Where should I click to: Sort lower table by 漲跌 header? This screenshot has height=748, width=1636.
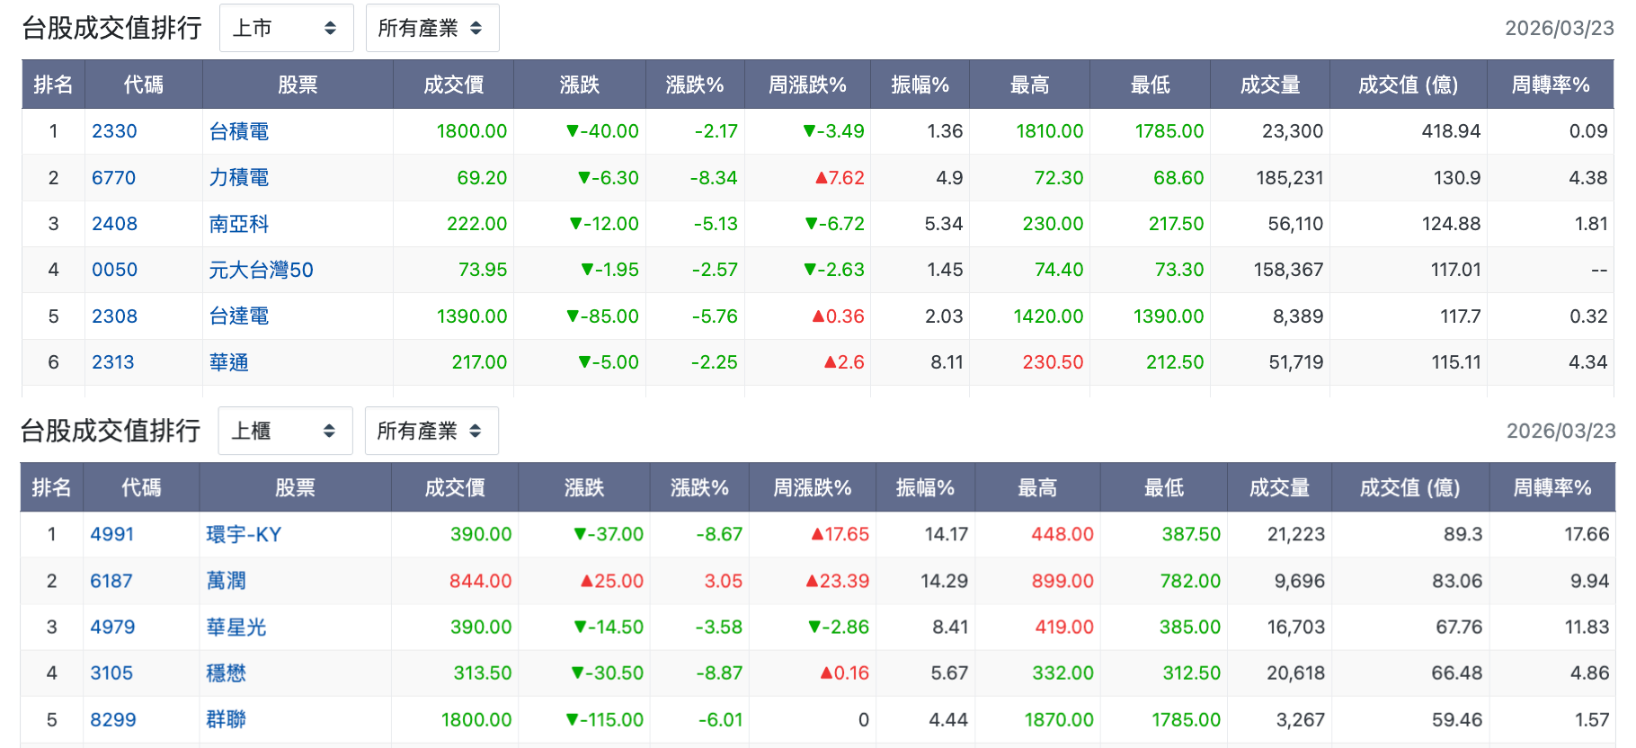tap(584, 487)
